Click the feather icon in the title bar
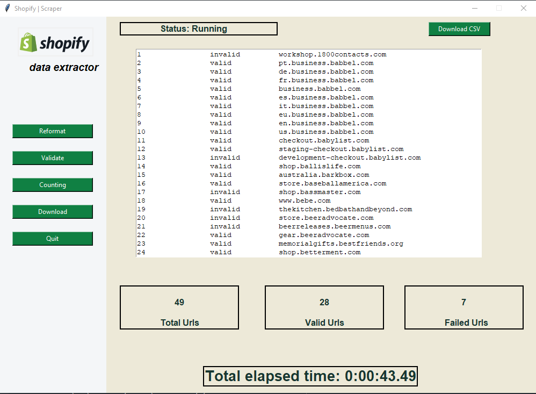Viewport: 536px width, 394px height. 8,8
